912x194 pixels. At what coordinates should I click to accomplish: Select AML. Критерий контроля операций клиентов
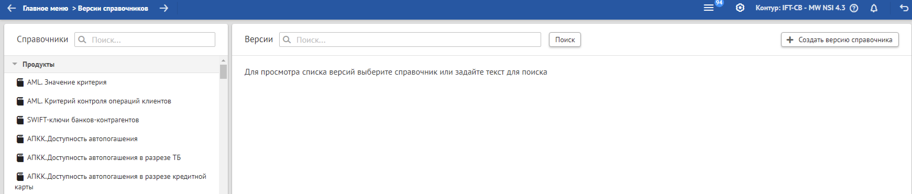[99, 101]
